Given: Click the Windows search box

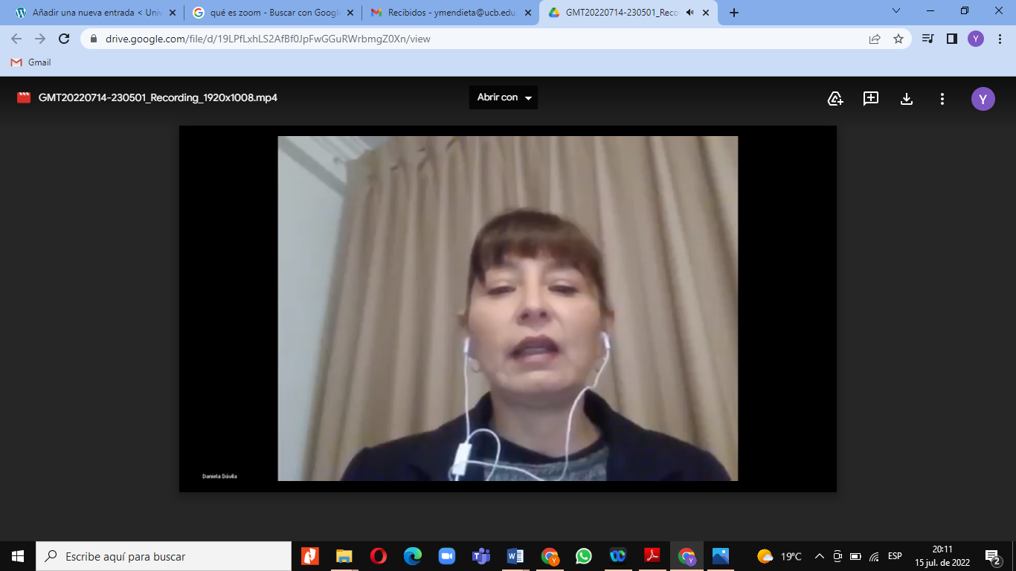Looking at the screenshot, I should tap(164, 556).
